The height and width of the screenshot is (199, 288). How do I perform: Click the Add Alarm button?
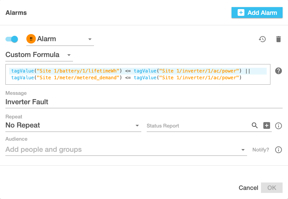pyautogui.click(x=257, y=13)
